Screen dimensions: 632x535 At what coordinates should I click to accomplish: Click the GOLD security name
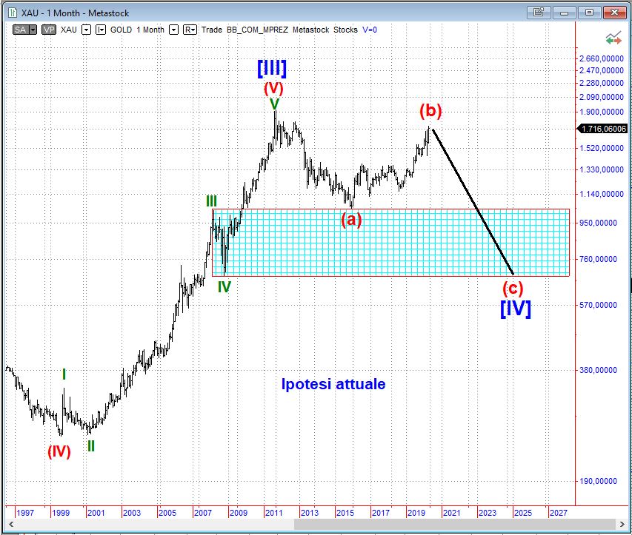click(121, 30)
